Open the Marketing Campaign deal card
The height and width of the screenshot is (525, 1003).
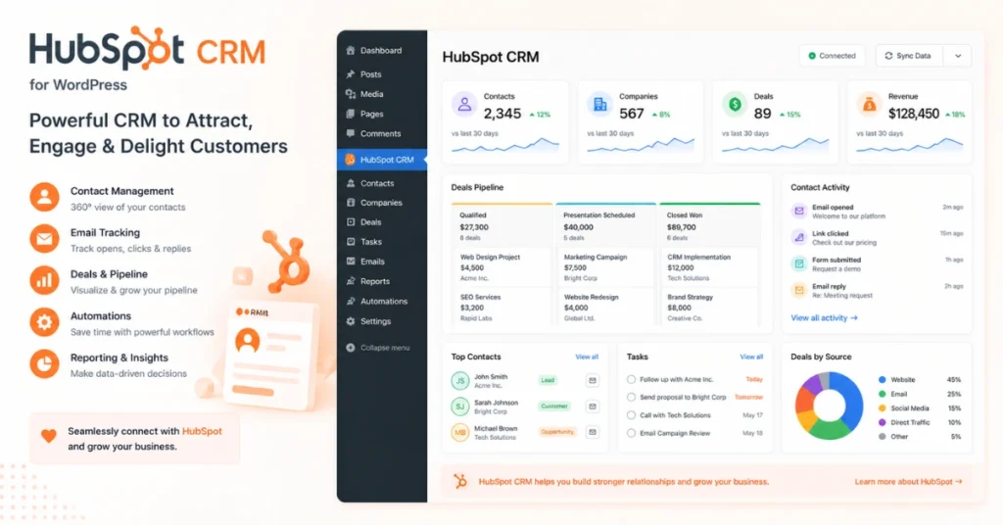(x=605, y=267)
